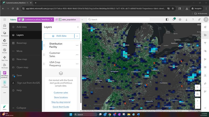Open Workspaces in the left rail
209x117 pixels.
point(4,34)
